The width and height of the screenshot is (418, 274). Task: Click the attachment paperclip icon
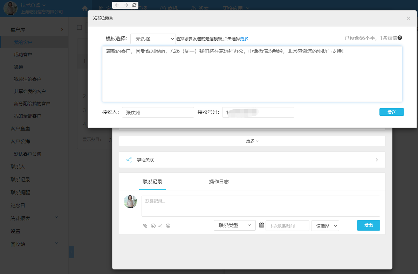click(x=145, y=226)
